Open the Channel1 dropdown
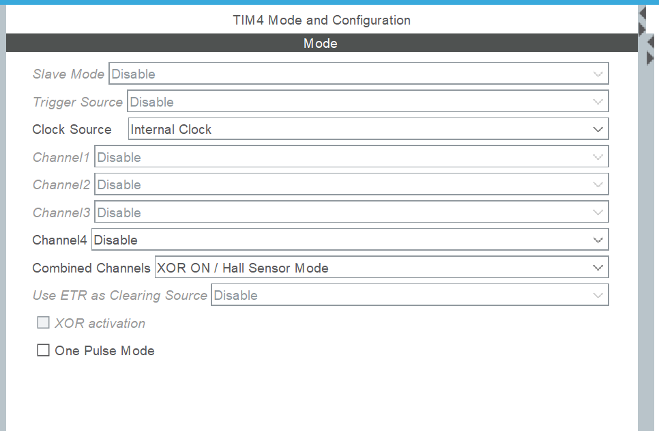659x431 pixels. click(351, 156)
